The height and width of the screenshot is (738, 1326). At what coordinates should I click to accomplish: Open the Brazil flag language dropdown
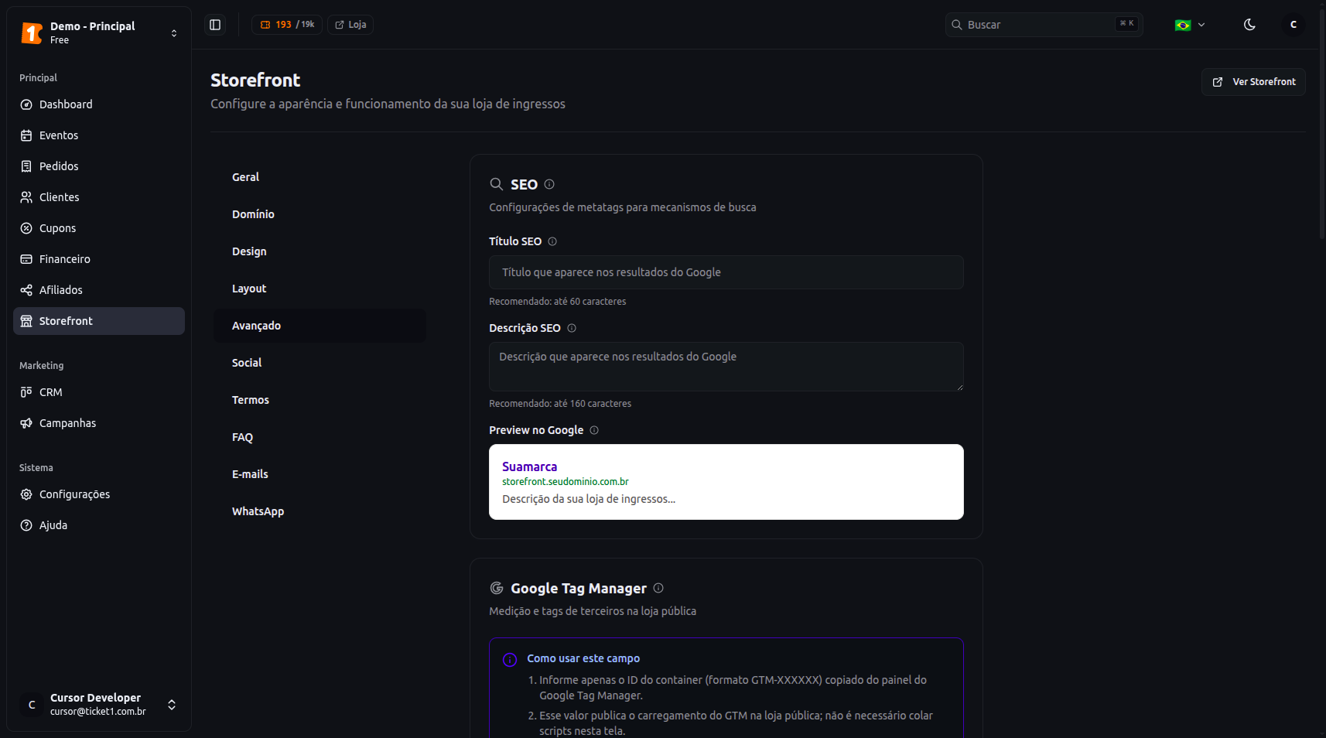1190,25
